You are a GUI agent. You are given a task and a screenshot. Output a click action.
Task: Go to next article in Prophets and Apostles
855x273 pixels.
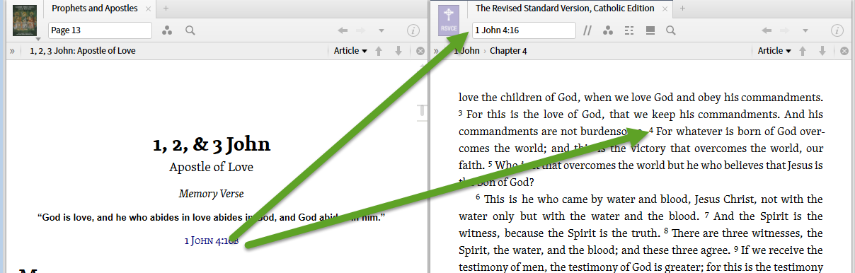coord(398,51)
